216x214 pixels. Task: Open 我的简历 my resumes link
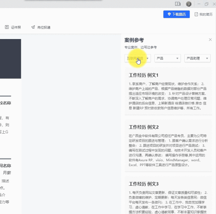204,14
